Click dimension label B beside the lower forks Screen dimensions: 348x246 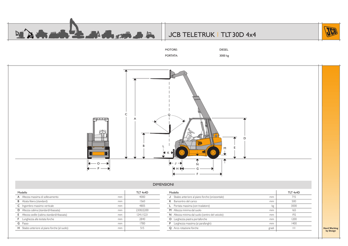144,146
